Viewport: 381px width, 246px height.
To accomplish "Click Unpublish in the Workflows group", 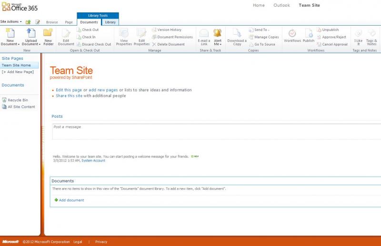I will pyautogui.click(x=328, y=29).
